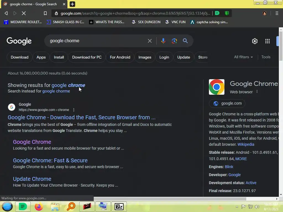Open the Wikipedia link
The height and width of the screenshot is (212, 283).
point(246,144)
